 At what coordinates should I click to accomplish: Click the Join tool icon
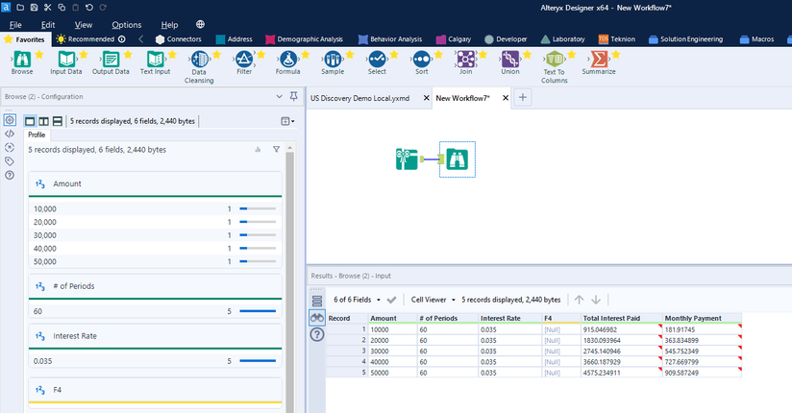[x=466, y=59]
